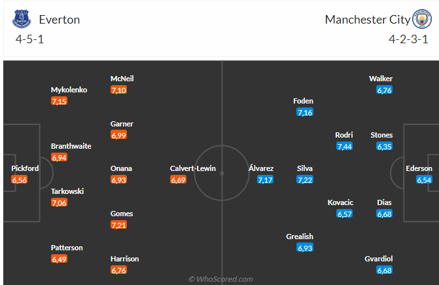The image size is (439, 285).
Task: Select the player name Álvarez
Action: tap(261, 168)
